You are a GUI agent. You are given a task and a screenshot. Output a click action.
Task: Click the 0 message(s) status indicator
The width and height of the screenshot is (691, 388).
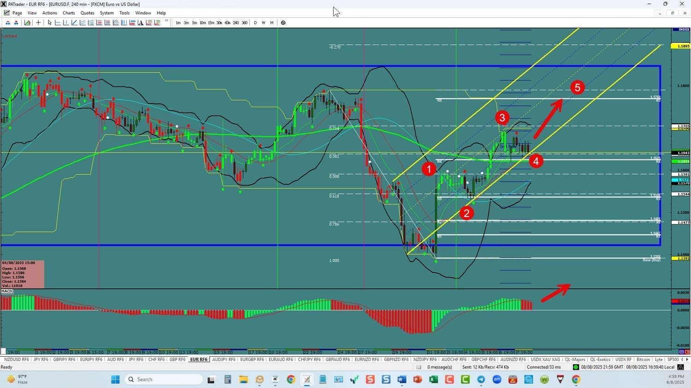(439, 367)
